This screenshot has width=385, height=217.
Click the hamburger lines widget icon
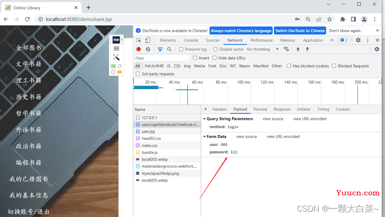116,48
